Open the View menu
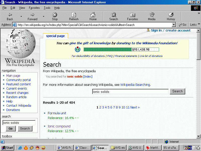This screenshot has height=151, width=201. click(22, 8)
